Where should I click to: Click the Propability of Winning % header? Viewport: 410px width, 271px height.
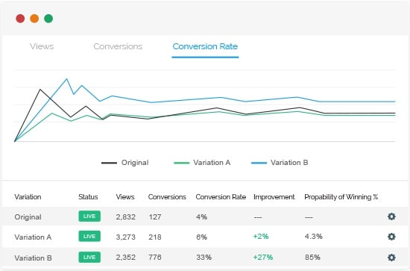[341, 197]
